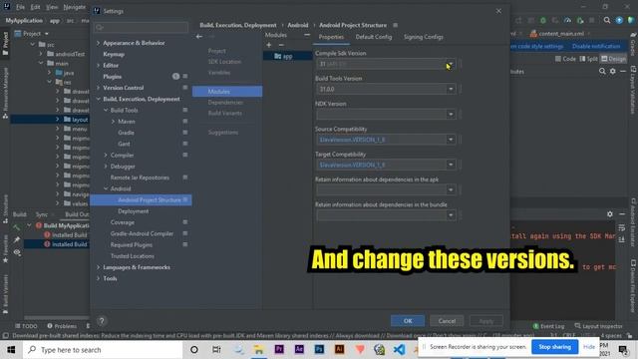Collapse Build, Execution, Deployment group
The width and height of the screenshot is (638, 359).
tap(98, 99)
